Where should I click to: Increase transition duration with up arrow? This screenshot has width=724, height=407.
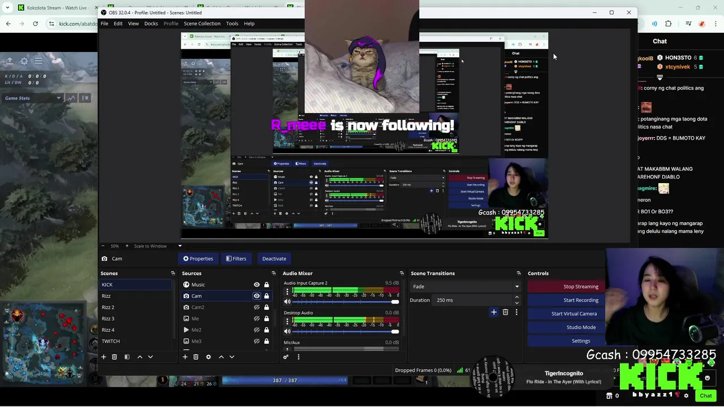(x=517, y=298)
